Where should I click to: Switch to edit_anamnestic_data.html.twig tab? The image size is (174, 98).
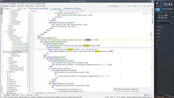[39, 8]
